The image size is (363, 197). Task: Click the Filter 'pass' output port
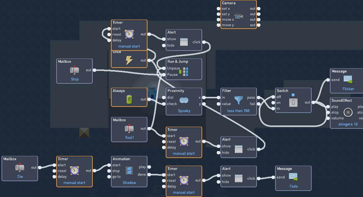coord(259,98)
